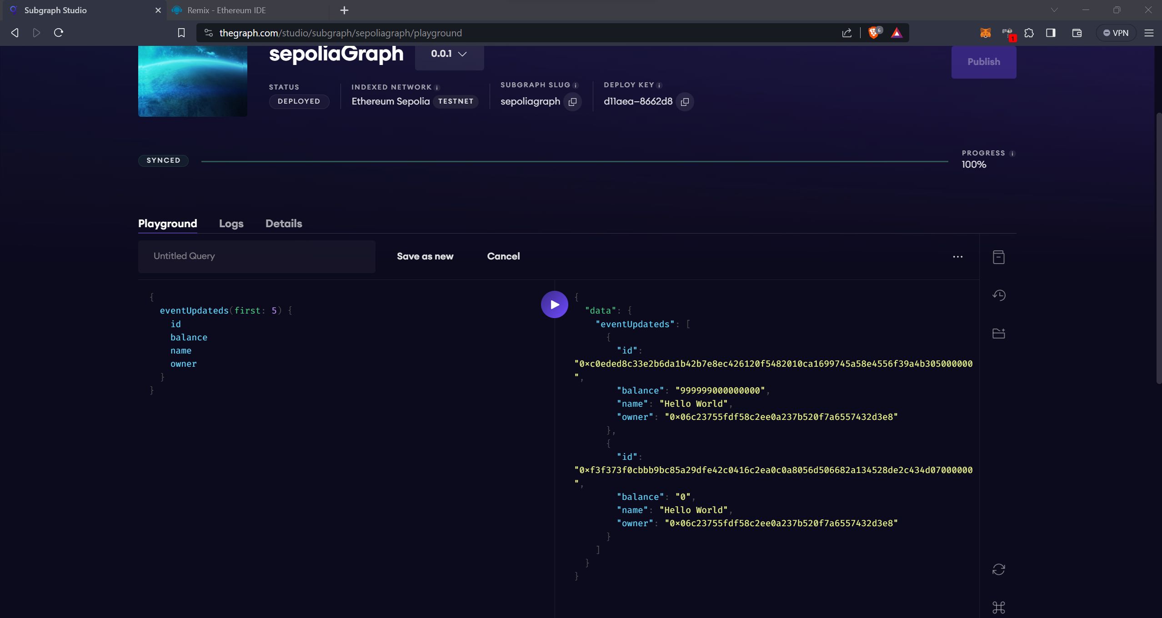1162x618 pixels.
Task: Click the TESTNET badge
Action: click(x=456, y=101)
